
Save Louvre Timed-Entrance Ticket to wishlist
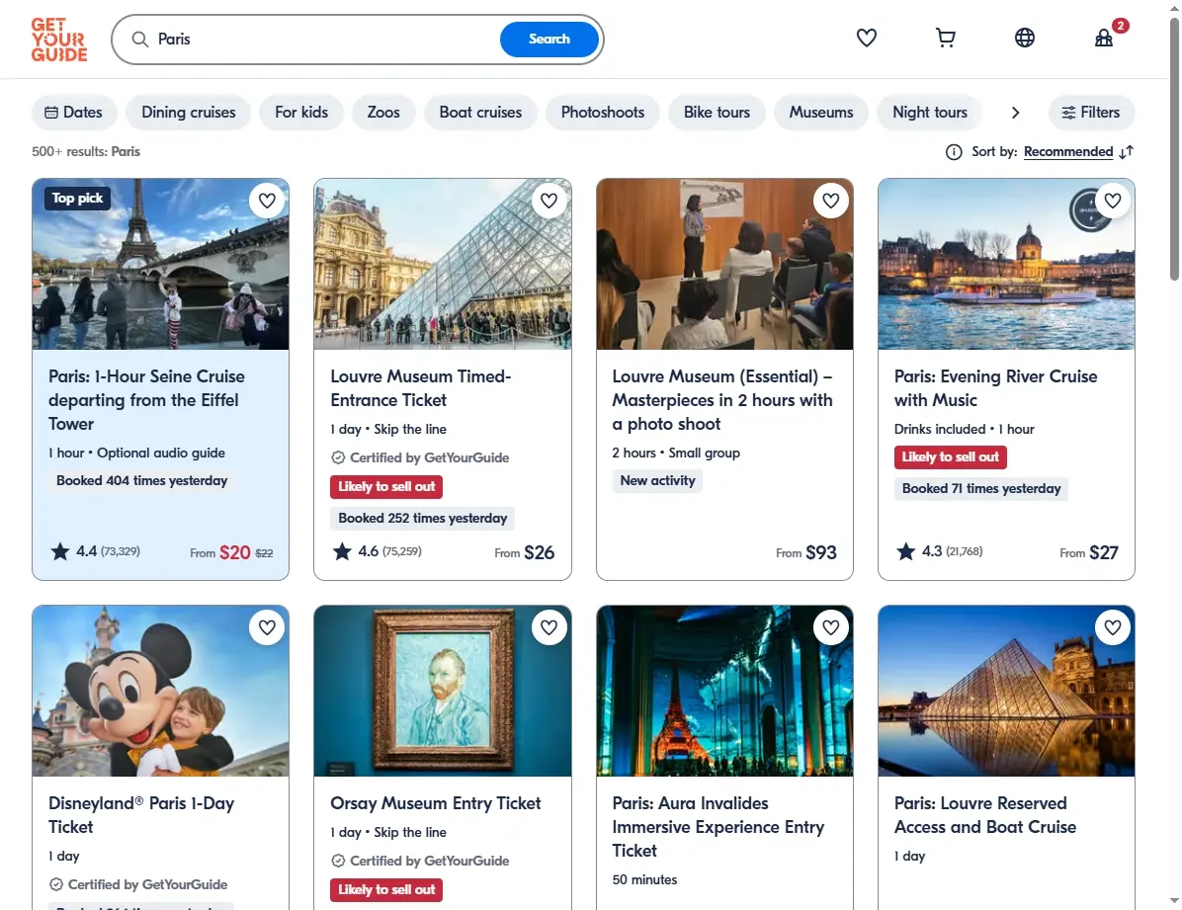(549, 201)
